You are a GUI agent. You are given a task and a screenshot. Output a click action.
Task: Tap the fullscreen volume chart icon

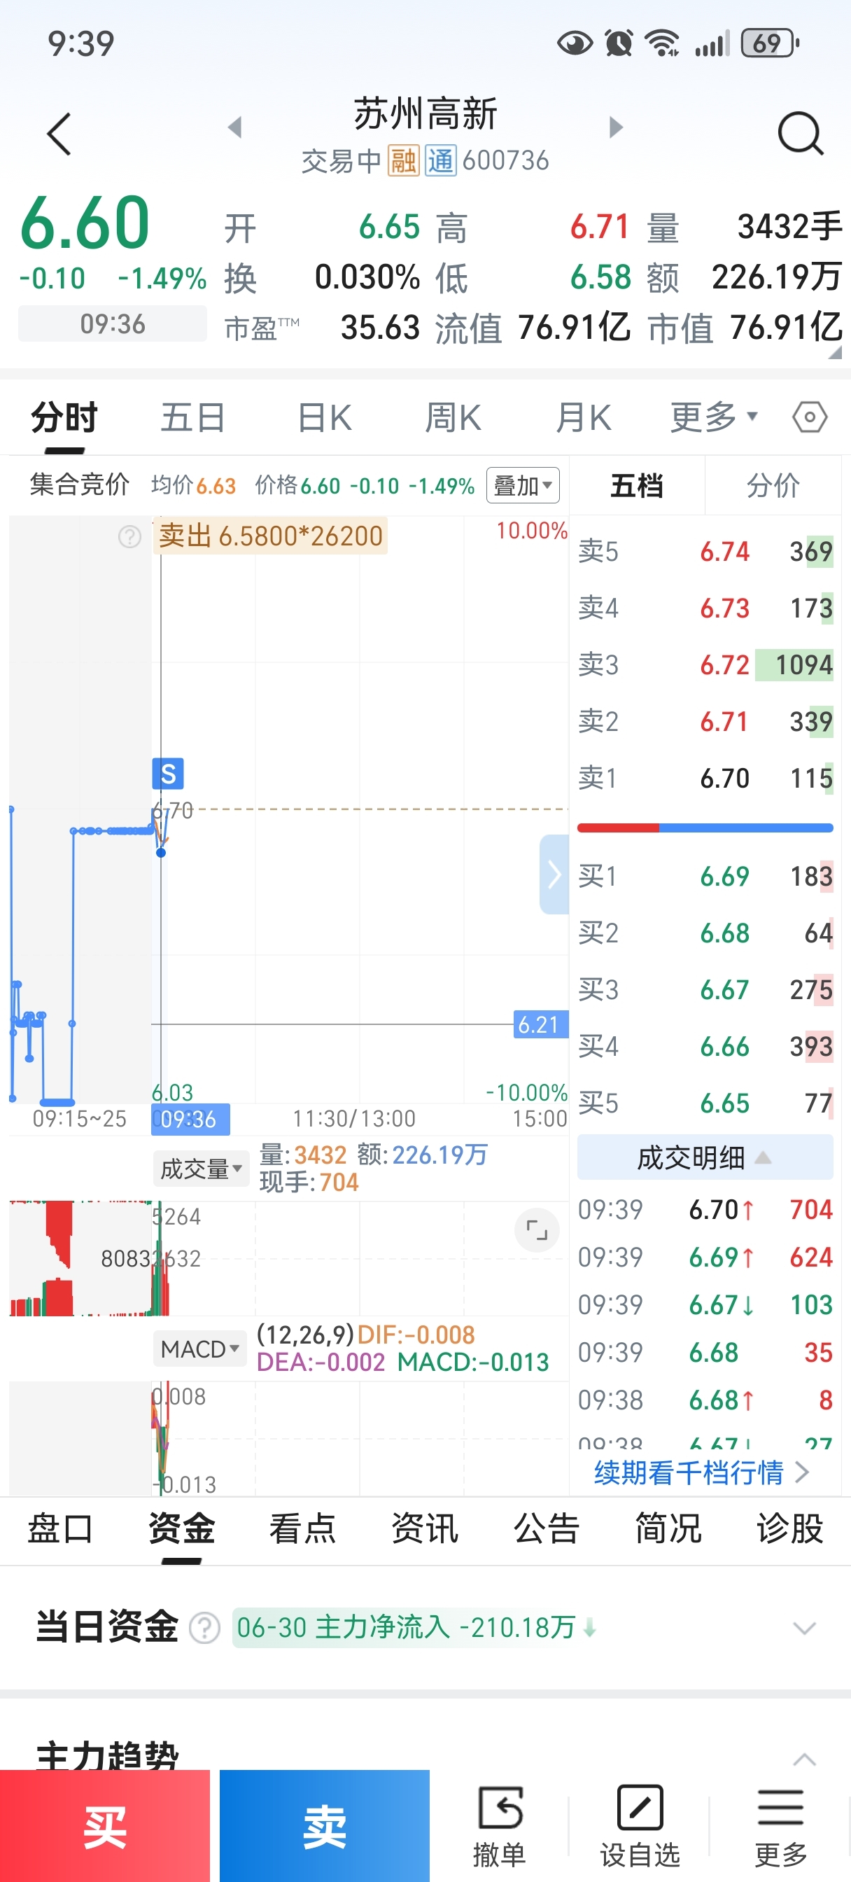(537, 1230)
